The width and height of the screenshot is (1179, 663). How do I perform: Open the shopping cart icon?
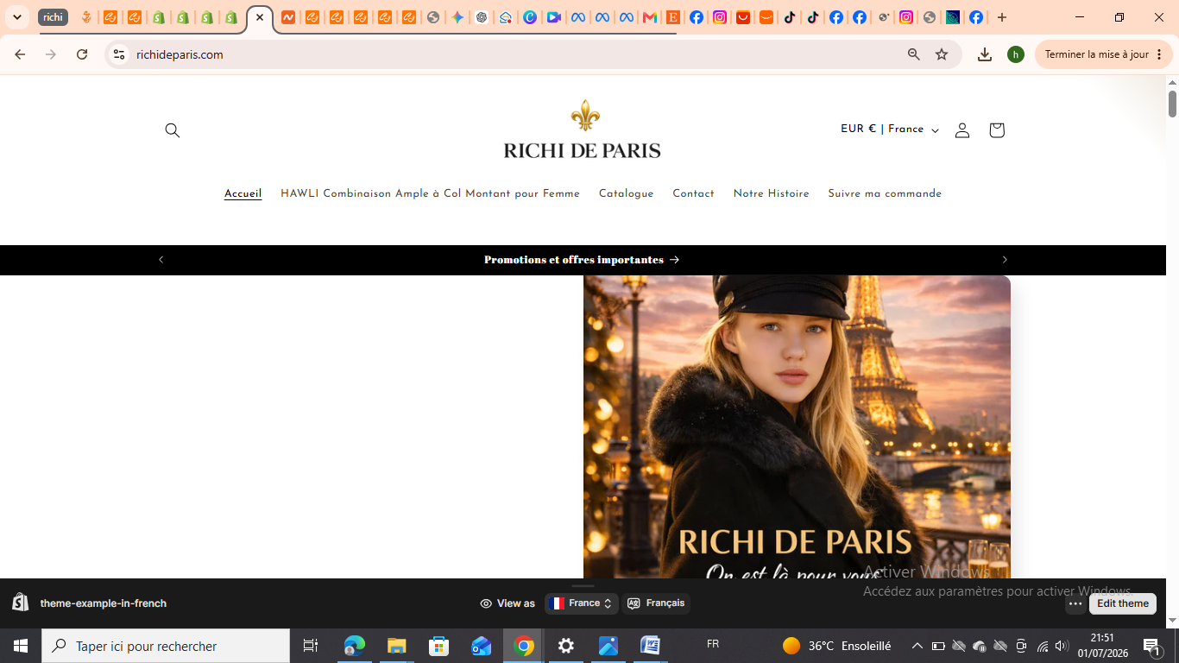[x=997, y=130]
